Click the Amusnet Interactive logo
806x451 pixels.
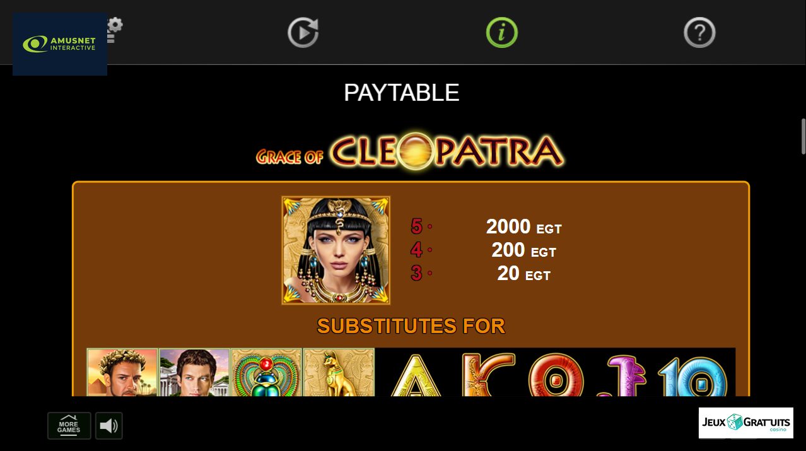[x=60, y=44]
